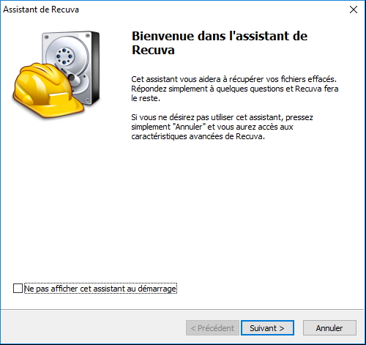Screen dimensions: 366x345
Task: Click the 'Assistant de Recuva' title bar text
Action: pos(41,10)
